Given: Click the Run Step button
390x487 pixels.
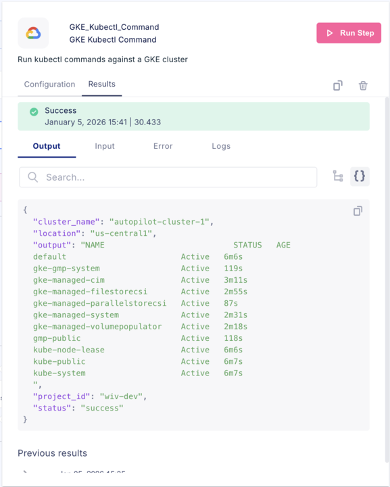Looking at the screenshot, I should tap(348, 33).
